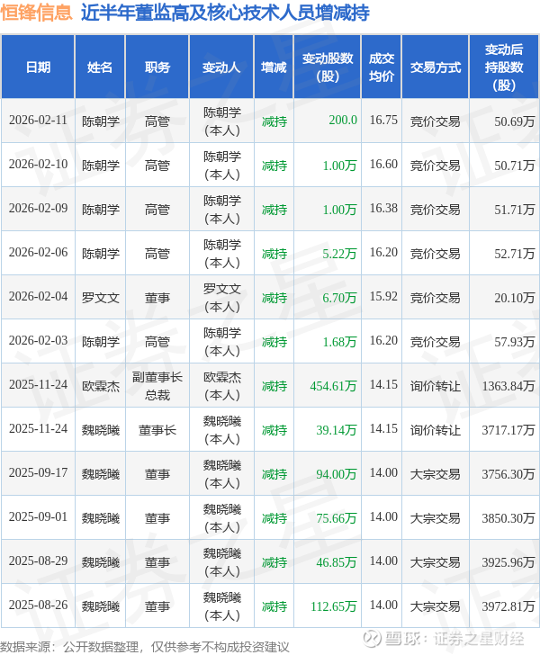Click 罗文文(本人) in 变动人 column
This screenshot has width=540, height=655.
click(x=222, y=298)
